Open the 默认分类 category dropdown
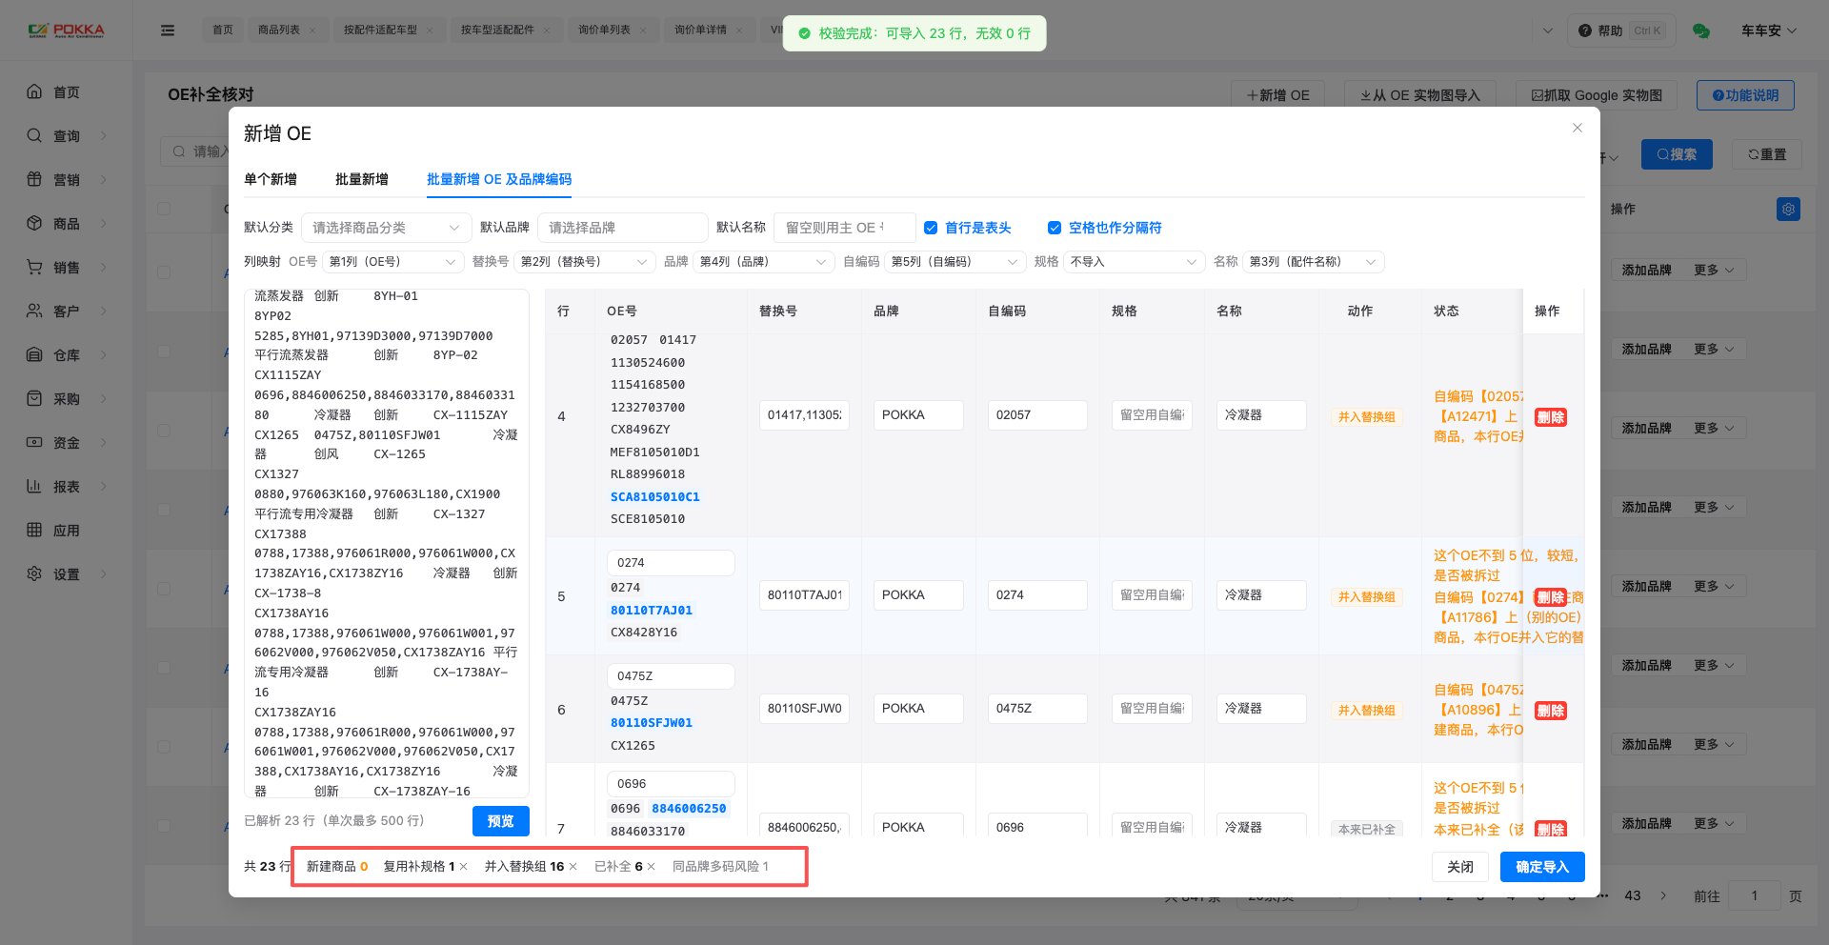Image resolution: width=1829 pixels, height=945 pixels. pos(386,228)
